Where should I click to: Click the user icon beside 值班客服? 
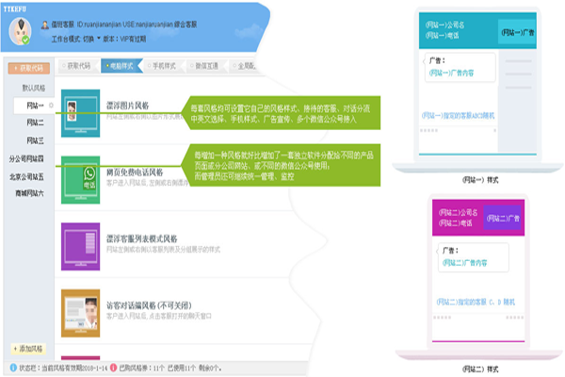[44, 25]
